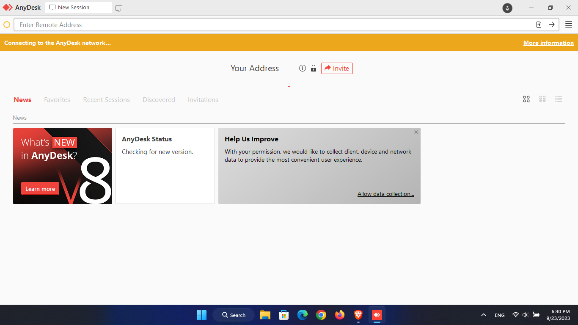Click the Enter Remote Address field
Viewport: 578px width, 325px height.
(x=286, y=25)
